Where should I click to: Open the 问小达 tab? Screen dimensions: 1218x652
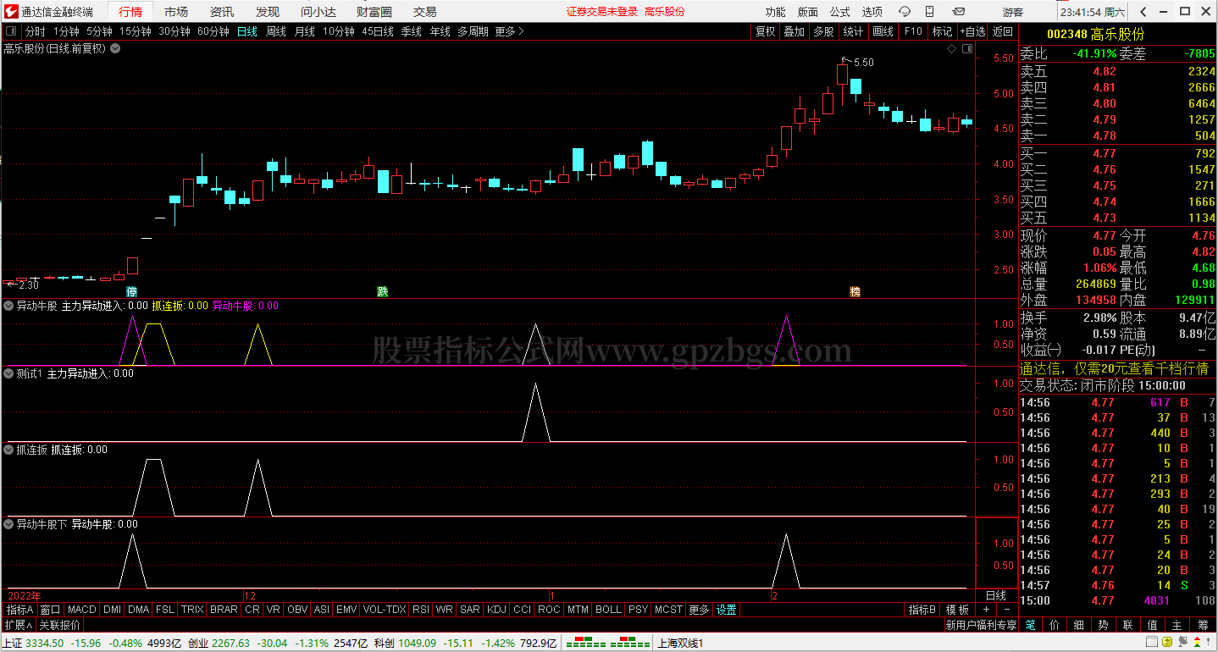tap(319, 12)
